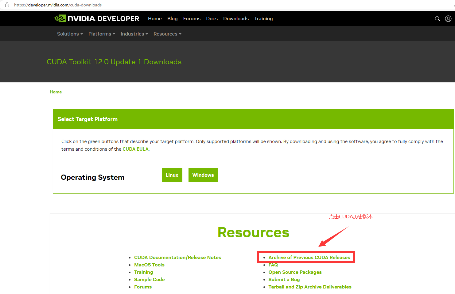
Task: Open the Docs nav item
Action: pos(212,19)
